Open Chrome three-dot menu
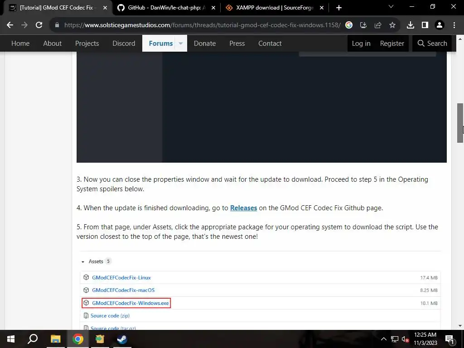The image size is (464, 348). [454, 25]
